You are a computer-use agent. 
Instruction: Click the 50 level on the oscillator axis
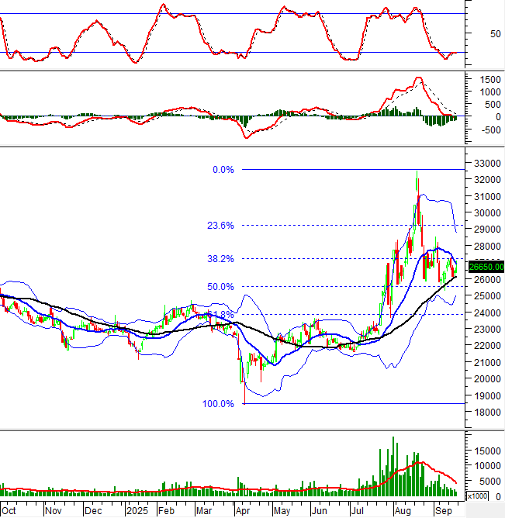[x=496, y=34]
